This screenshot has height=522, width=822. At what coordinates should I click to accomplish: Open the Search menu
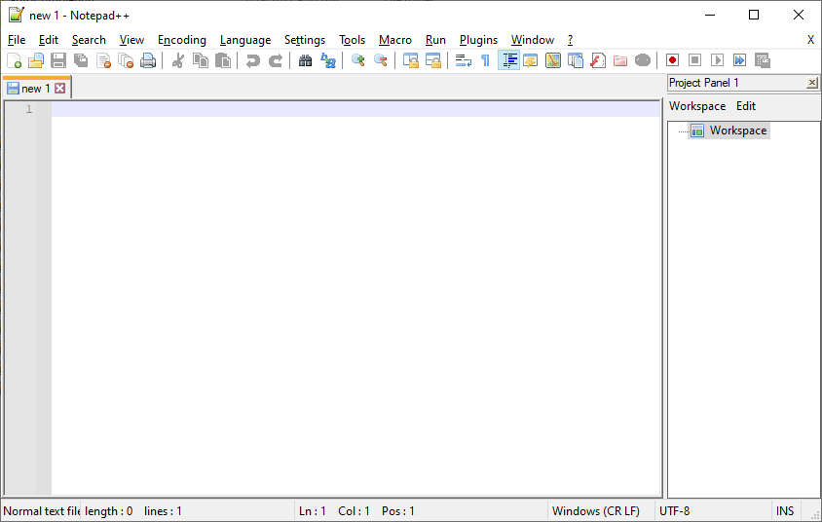89,40
